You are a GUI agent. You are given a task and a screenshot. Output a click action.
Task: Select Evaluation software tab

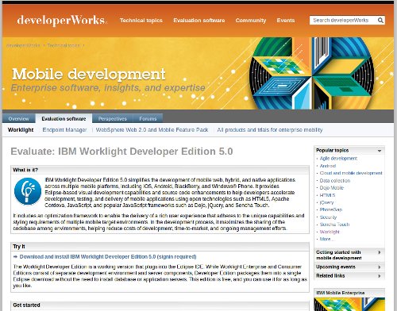64,119
